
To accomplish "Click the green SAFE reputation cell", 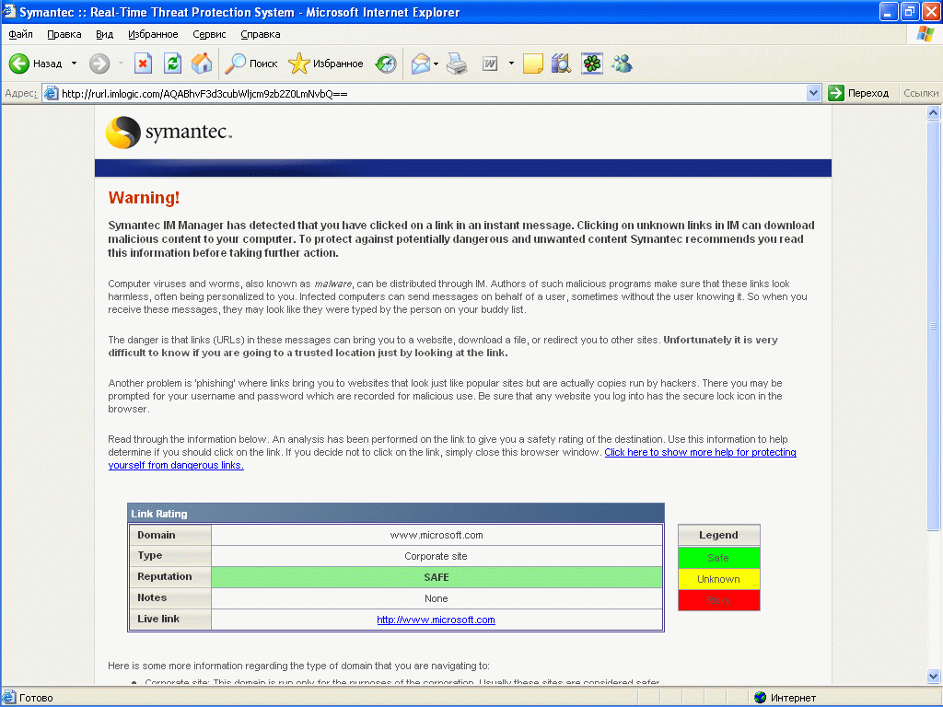I will tap(437, 577).
